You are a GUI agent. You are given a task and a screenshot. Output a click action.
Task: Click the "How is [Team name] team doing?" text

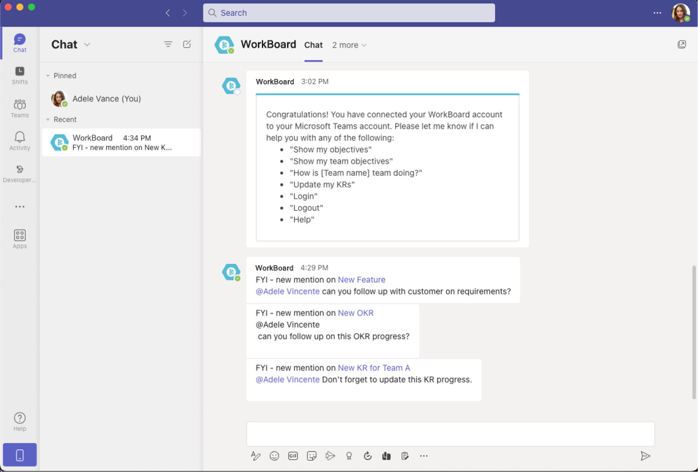click(x=356, y=173)
